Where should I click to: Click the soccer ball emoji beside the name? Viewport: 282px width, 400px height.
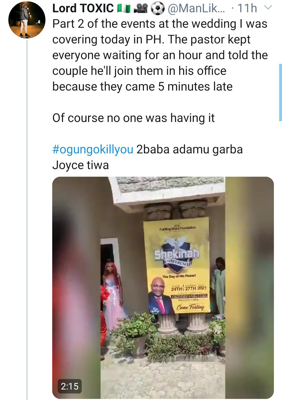click(x=158, y=9)
